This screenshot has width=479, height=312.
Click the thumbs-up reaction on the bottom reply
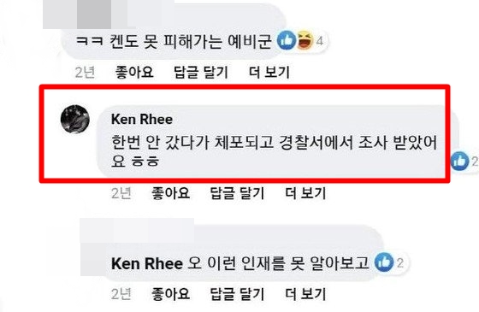384,262
